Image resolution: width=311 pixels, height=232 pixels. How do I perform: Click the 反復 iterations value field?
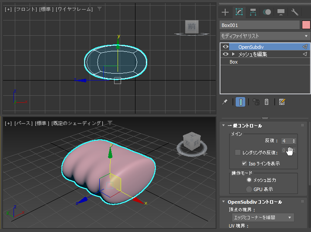[x=287, y=141]
